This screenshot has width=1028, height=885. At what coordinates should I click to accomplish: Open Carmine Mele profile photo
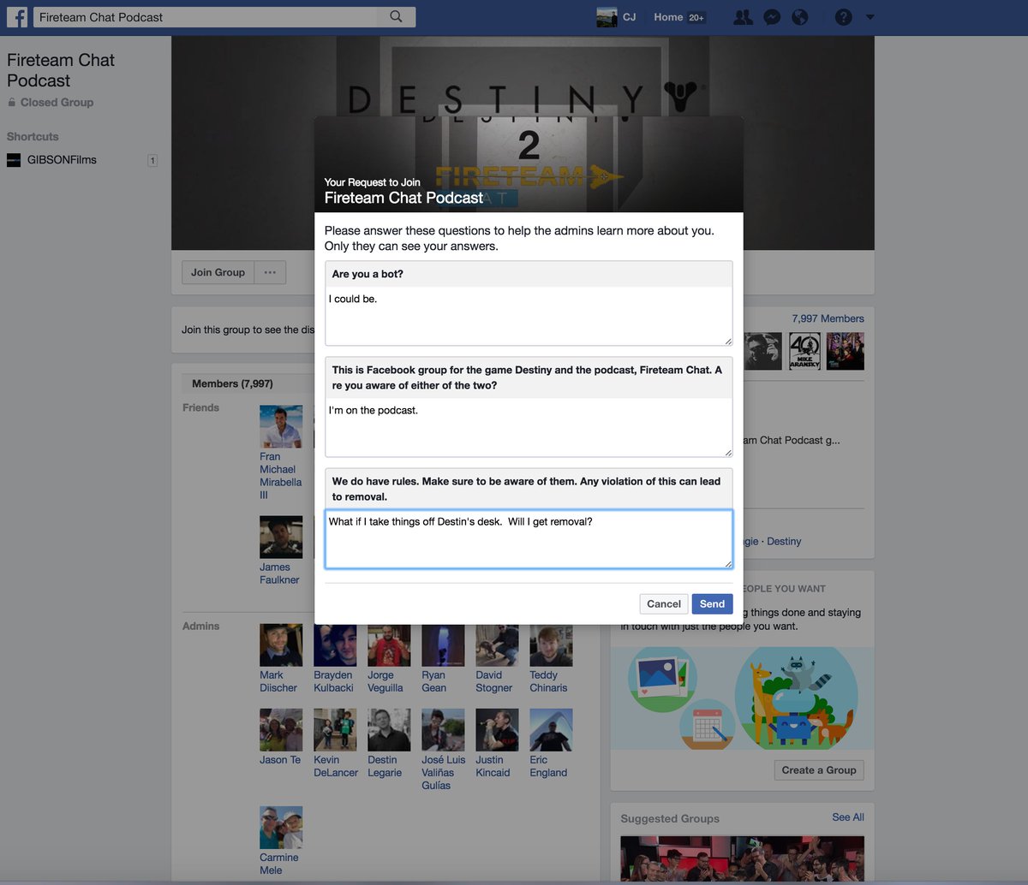281,828
